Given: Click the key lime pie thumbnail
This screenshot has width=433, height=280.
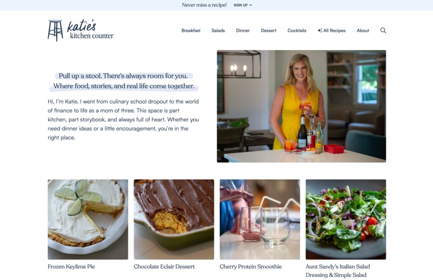Looking at the screenshot, I should (x=88, y=219).
